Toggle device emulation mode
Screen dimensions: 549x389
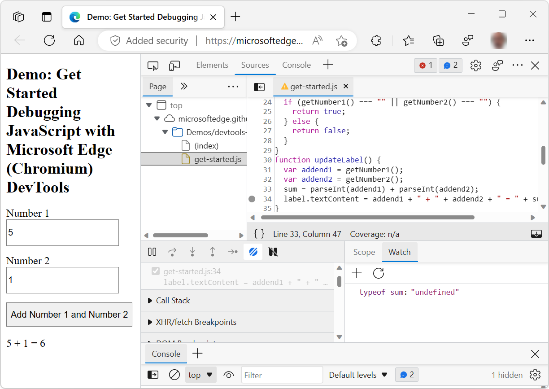tap(174, 66)
